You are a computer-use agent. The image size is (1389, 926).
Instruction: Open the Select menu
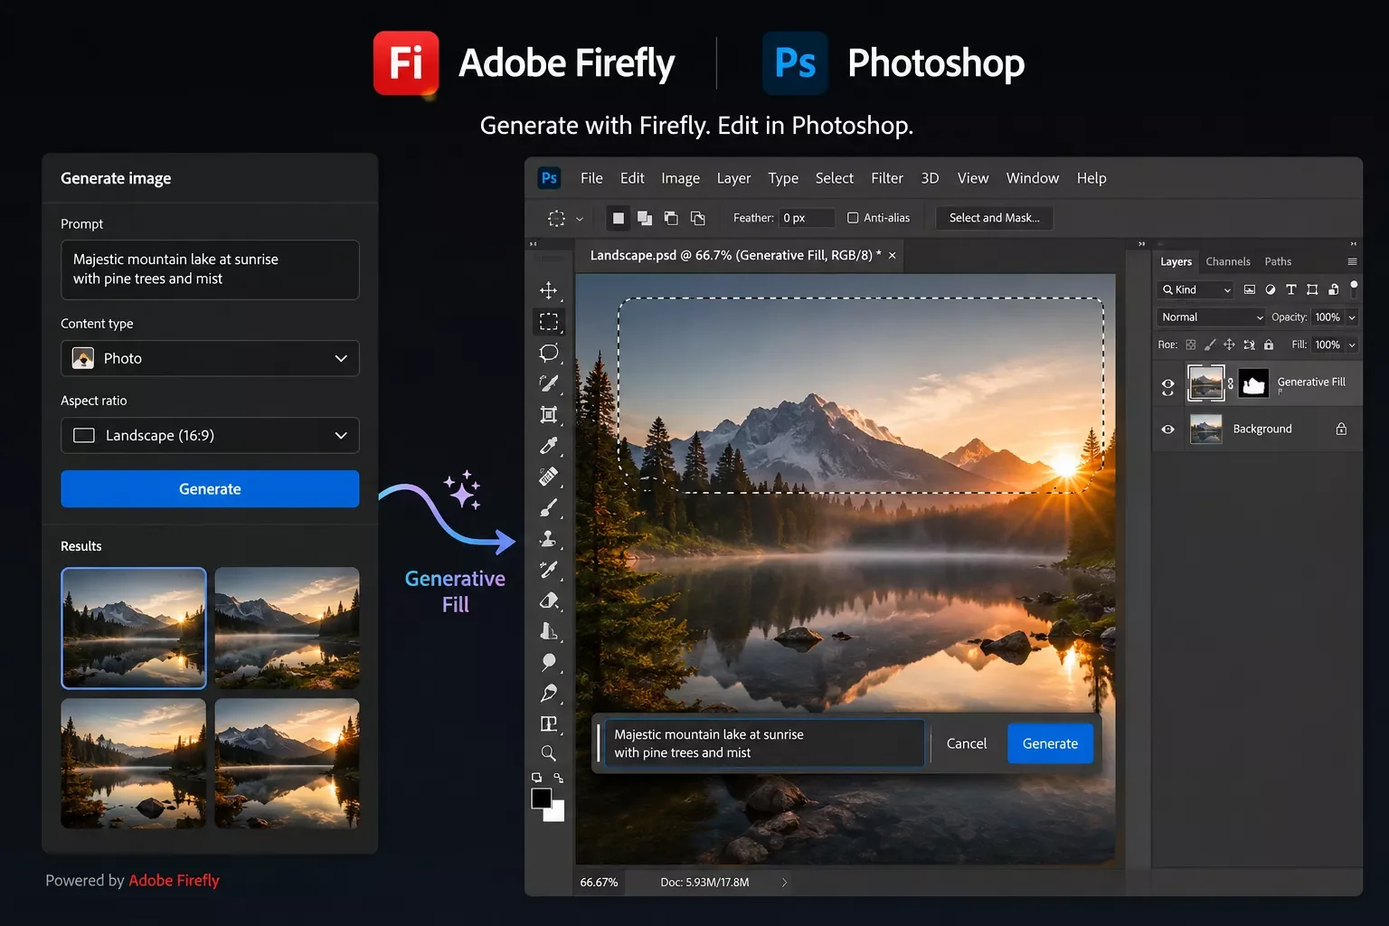point(834,178)
